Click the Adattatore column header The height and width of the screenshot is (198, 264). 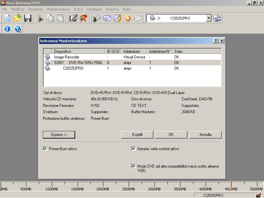pos(134,51)
